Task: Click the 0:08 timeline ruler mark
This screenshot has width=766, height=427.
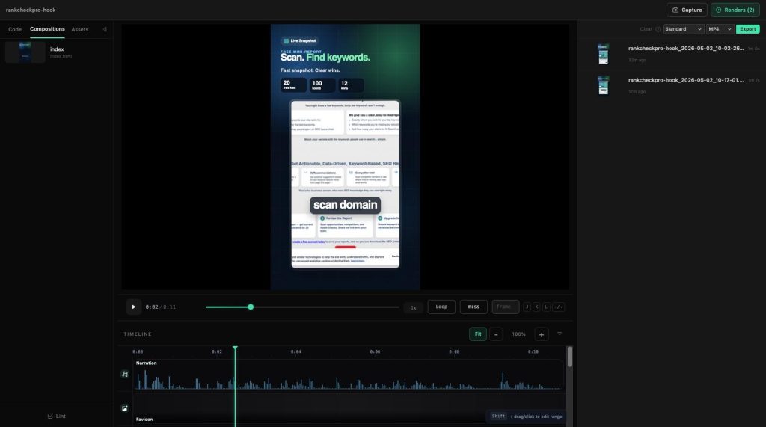Action: click(454, 351)
